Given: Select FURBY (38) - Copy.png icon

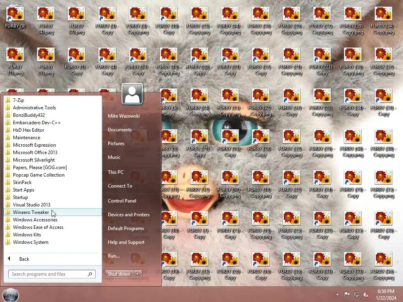Looking at the screenshot, I should click(x=383, y=143).
